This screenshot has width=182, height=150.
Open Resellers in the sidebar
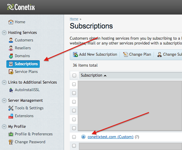(x=20, y=48)
